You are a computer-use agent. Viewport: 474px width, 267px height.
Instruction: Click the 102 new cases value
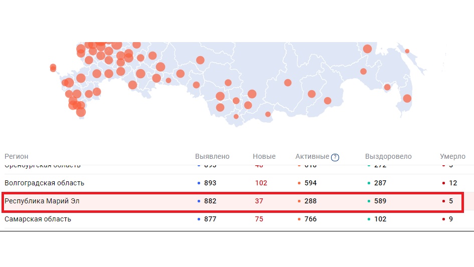click(x=261, y=183)
